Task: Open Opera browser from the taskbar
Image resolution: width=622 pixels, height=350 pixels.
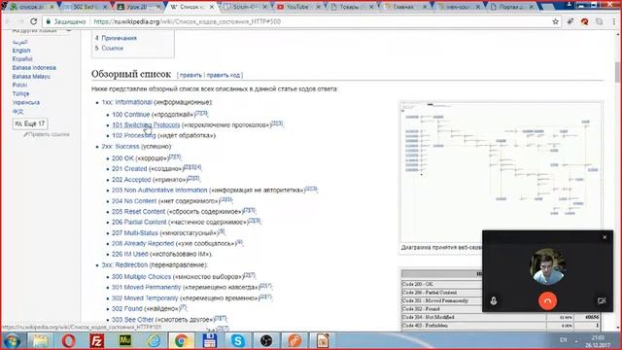Action: pyautogui.click(x=69, y=341)
